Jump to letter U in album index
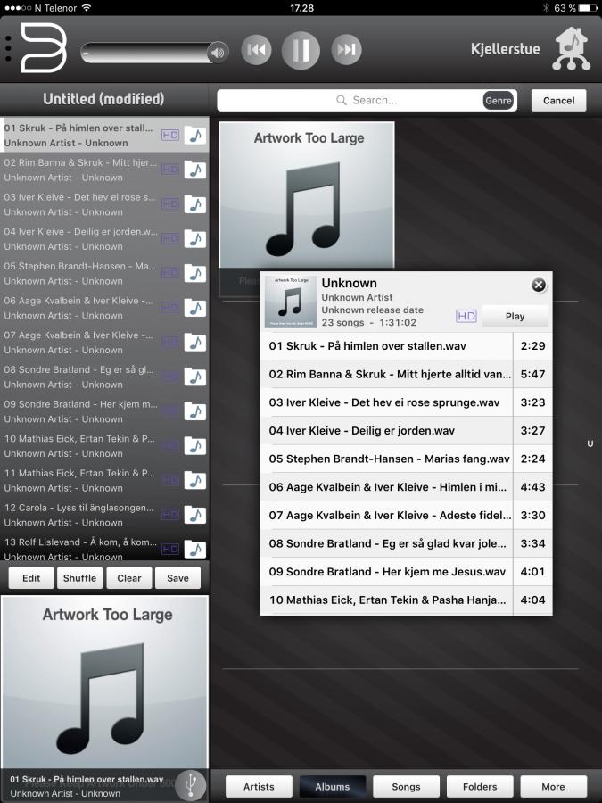Viewport: 602px width, 803px height. [590, 443]
